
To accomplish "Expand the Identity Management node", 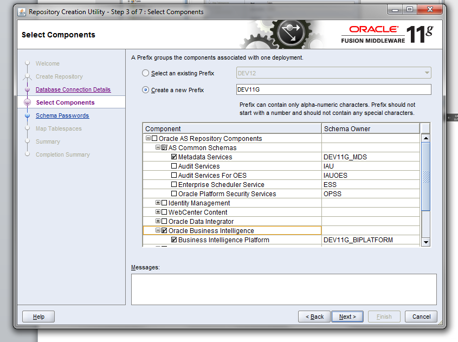I will tap(158, 203).
